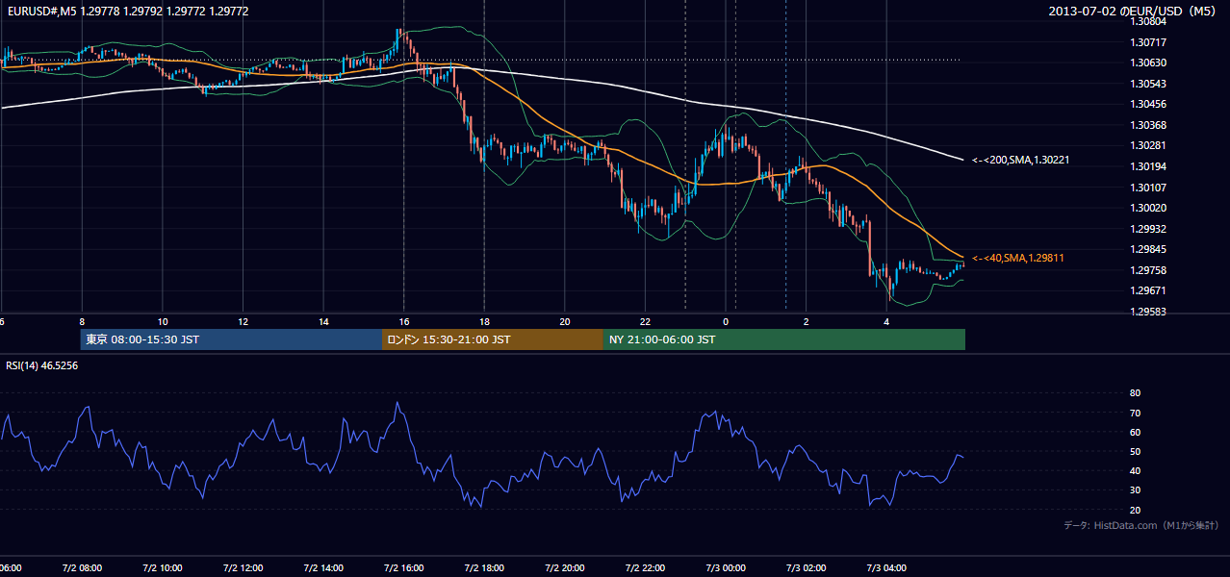1230x577 pixels.
Task: Click the 7/3 02:00 bottom time label
Action: pos(806,567)
